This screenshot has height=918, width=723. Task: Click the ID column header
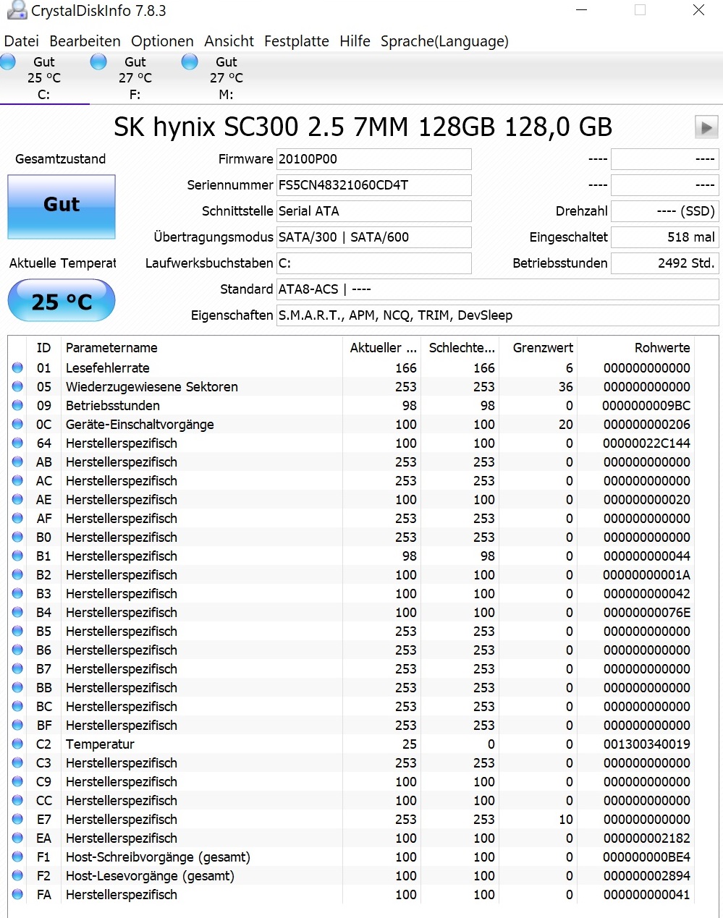tap(44, 348)
